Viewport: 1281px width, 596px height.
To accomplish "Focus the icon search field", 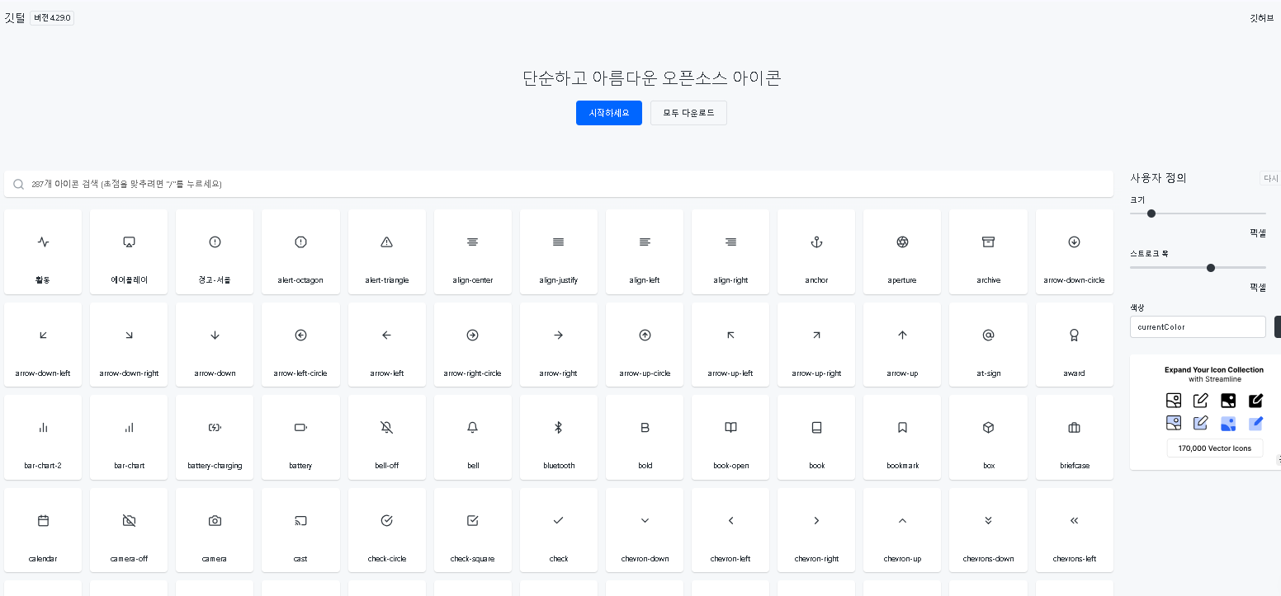I will [559, 184].
